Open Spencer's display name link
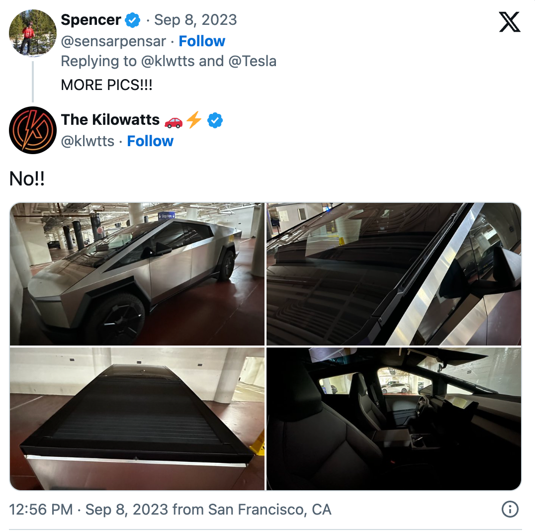The width and height of the screenshot is (535, 531). [x=90, y=20]
